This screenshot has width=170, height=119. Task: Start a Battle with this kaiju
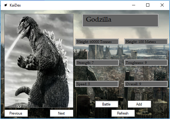[107, 104]
